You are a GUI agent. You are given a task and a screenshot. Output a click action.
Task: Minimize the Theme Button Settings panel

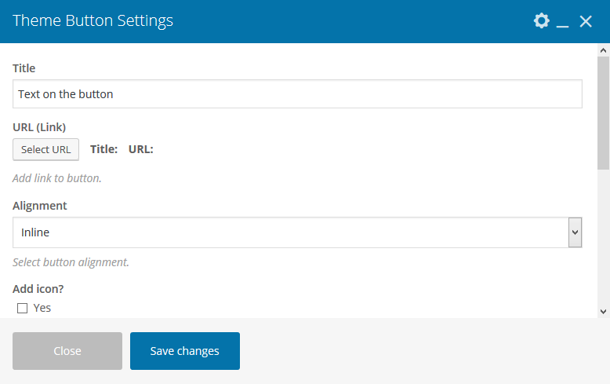click(x=562, y=22)
